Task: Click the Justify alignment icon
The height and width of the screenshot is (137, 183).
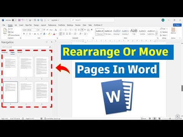Action: [x=70, y=34]
